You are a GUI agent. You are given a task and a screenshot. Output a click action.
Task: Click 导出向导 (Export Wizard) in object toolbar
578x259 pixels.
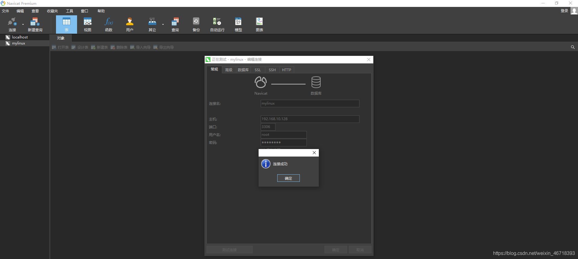(x=163, y=47)
